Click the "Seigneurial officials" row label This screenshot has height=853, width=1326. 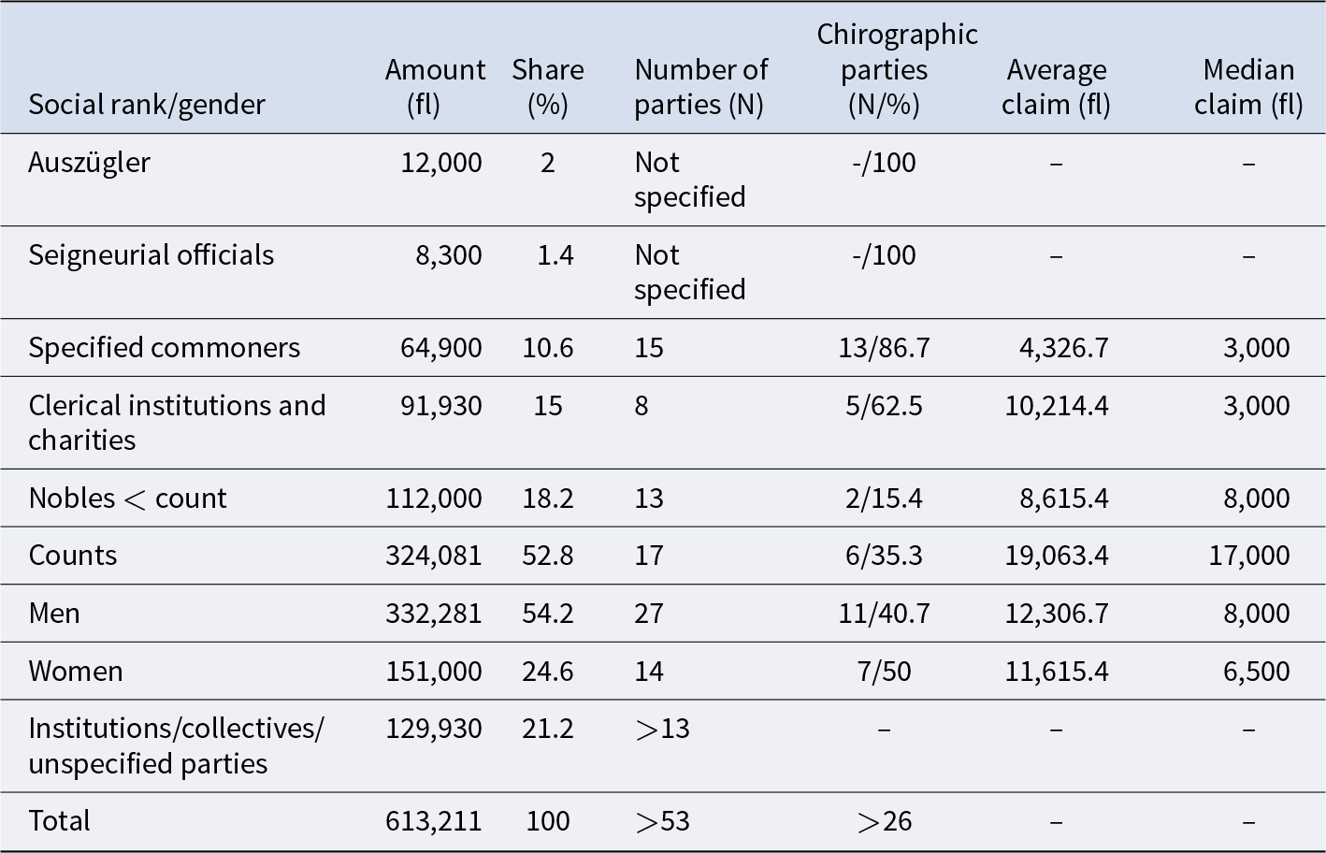point(151,255)
